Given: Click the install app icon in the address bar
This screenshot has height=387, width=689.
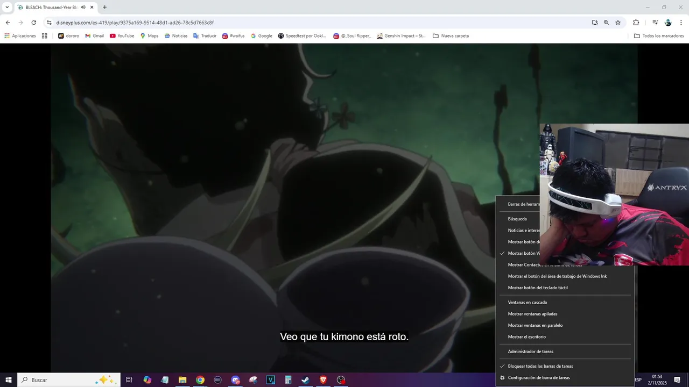Looking at the screenshot, I should coord(595,23).
